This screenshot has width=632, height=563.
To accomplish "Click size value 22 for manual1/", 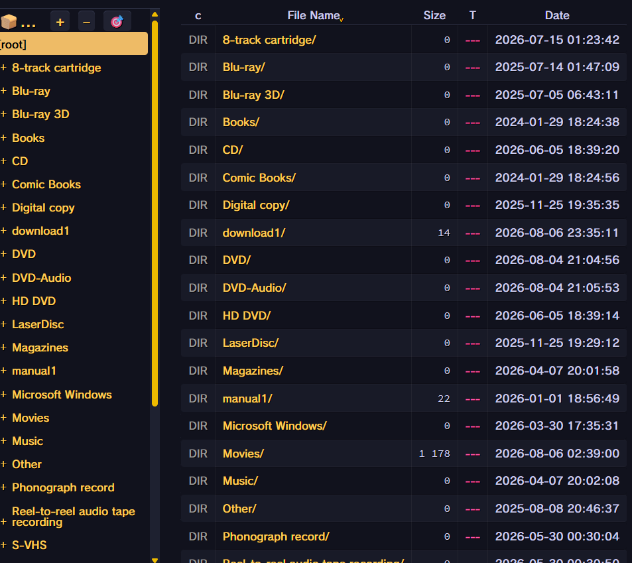I will (x=444, y=399).
